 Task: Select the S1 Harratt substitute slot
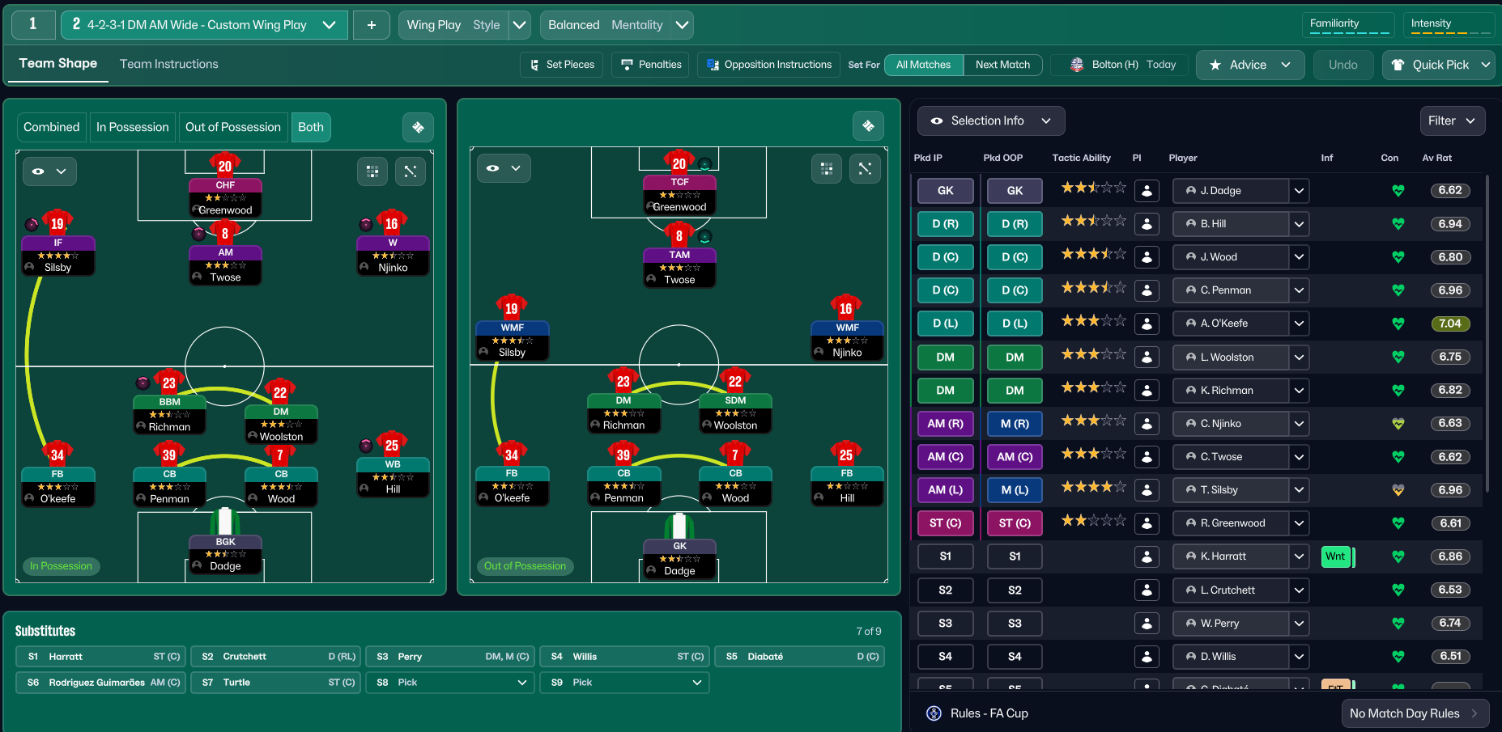coord(101,657)
